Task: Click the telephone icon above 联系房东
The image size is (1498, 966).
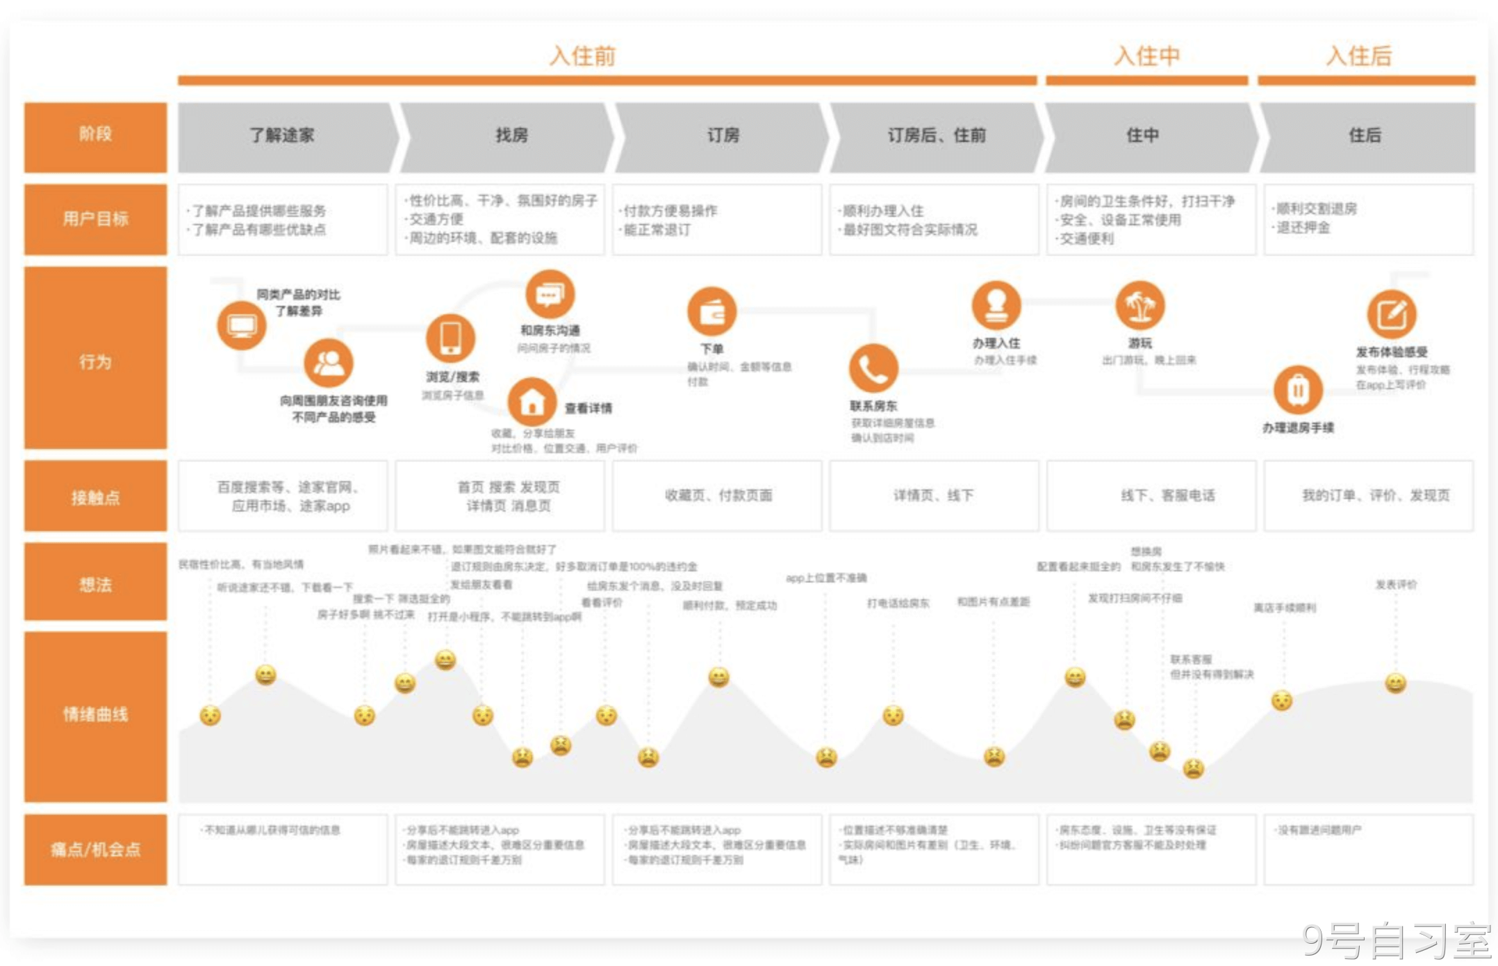Action: (873, 368)
